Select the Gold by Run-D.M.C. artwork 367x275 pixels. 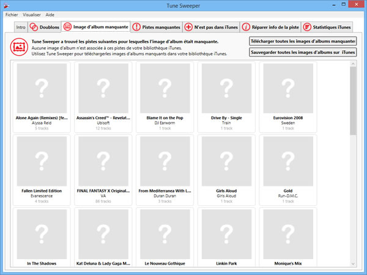click(288, 161)
